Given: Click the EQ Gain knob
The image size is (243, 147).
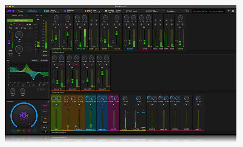Looking at the screenshot, I should pos(22,90).
